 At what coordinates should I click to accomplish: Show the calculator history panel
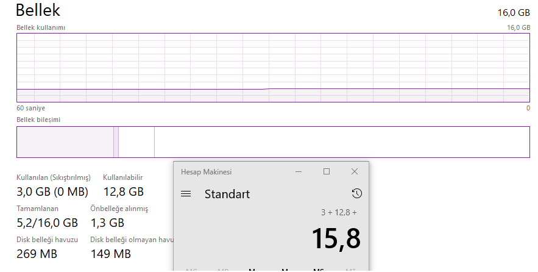tap(357, 194)
